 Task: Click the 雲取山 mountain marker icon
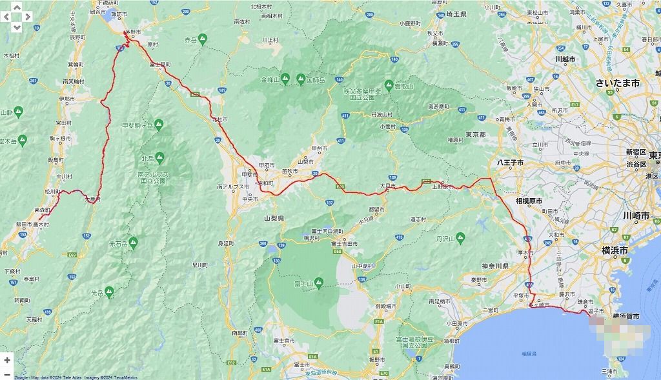(x=389, y=85)
